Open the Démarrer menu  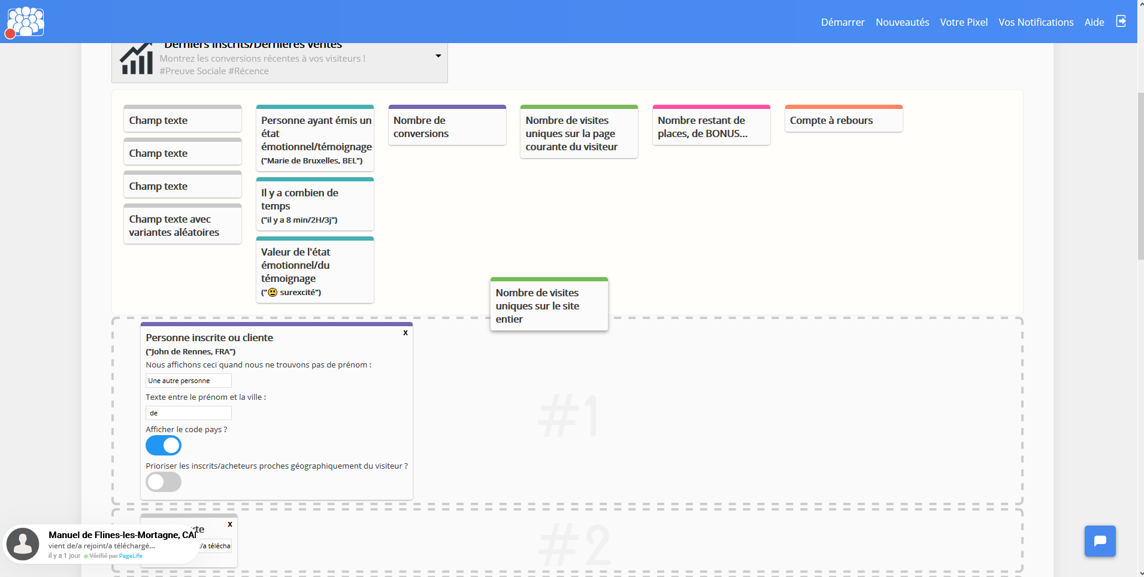point(843,22)
